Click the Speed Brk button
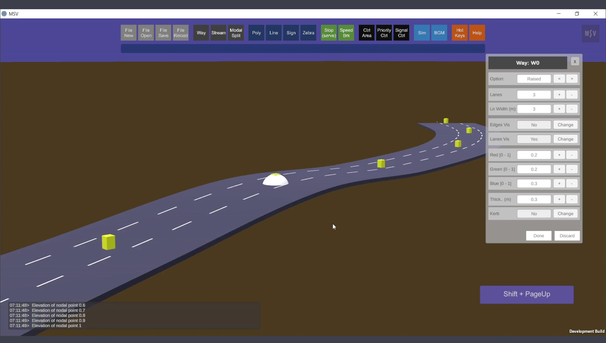The height and width of the screenshot is (343, 606). click(x=346, y=33)
